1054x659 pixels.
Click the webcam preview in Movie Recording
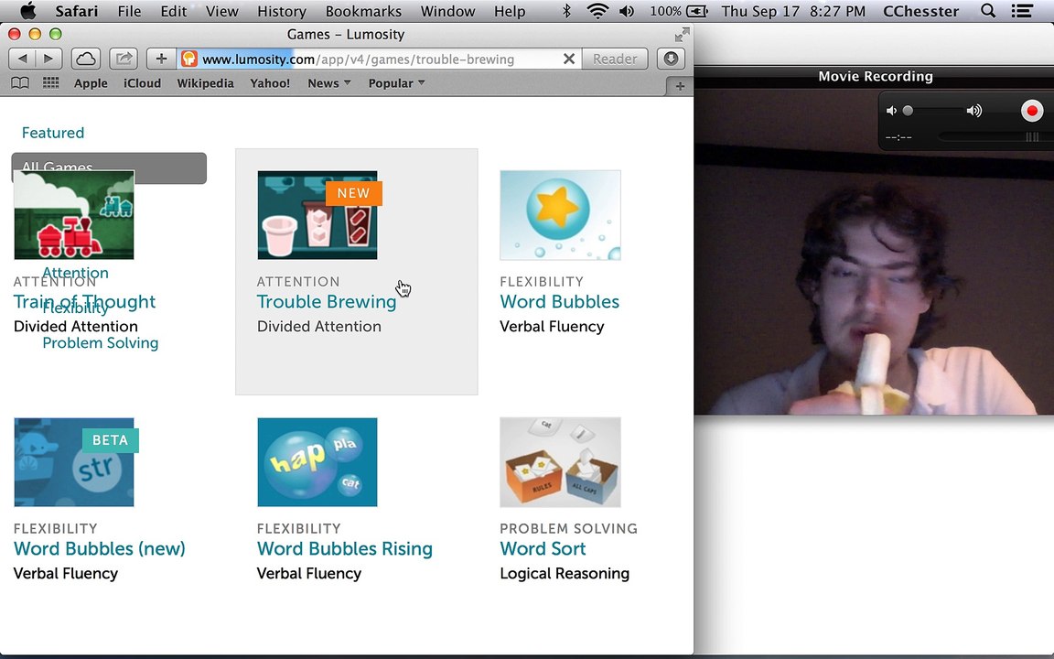click(874, 253)
